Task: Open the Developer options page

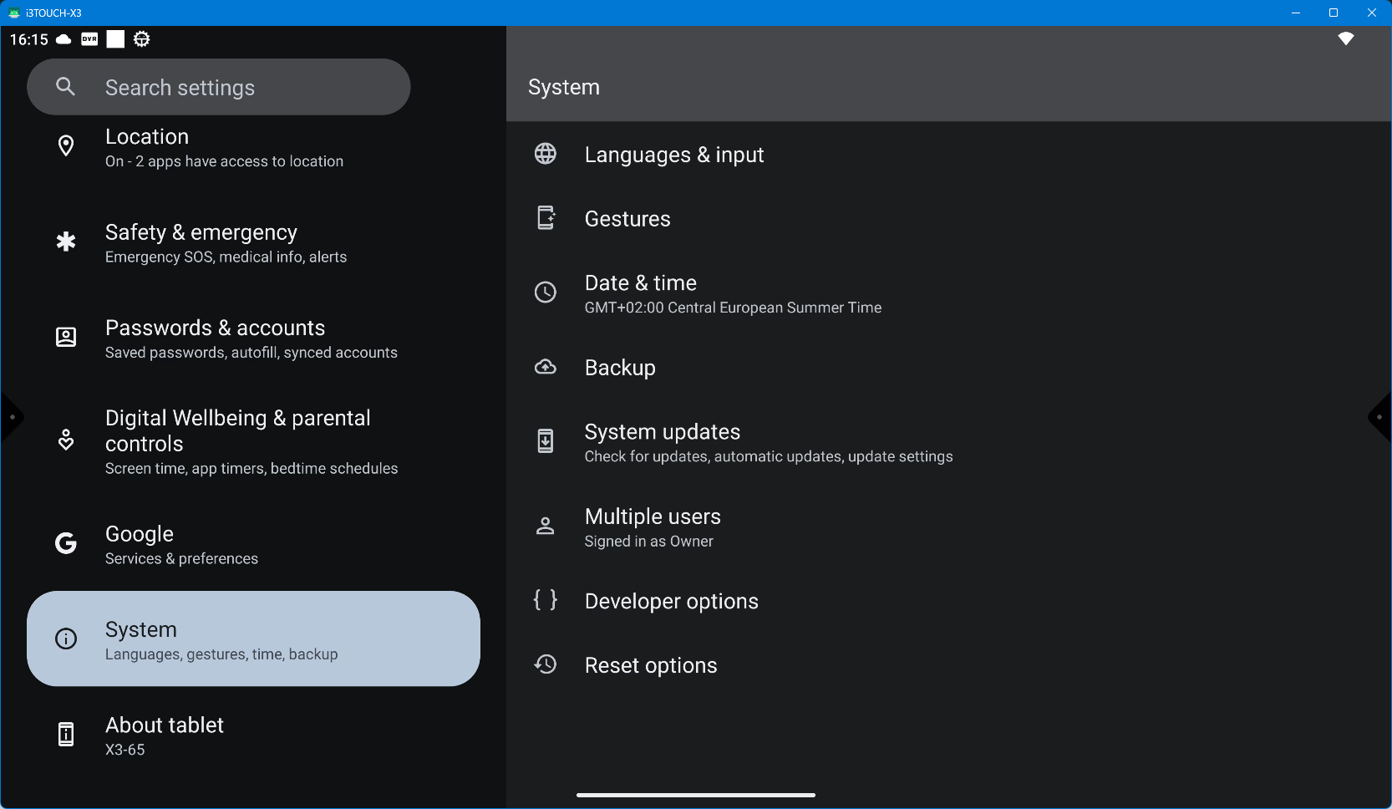Action: pos(671,601)
